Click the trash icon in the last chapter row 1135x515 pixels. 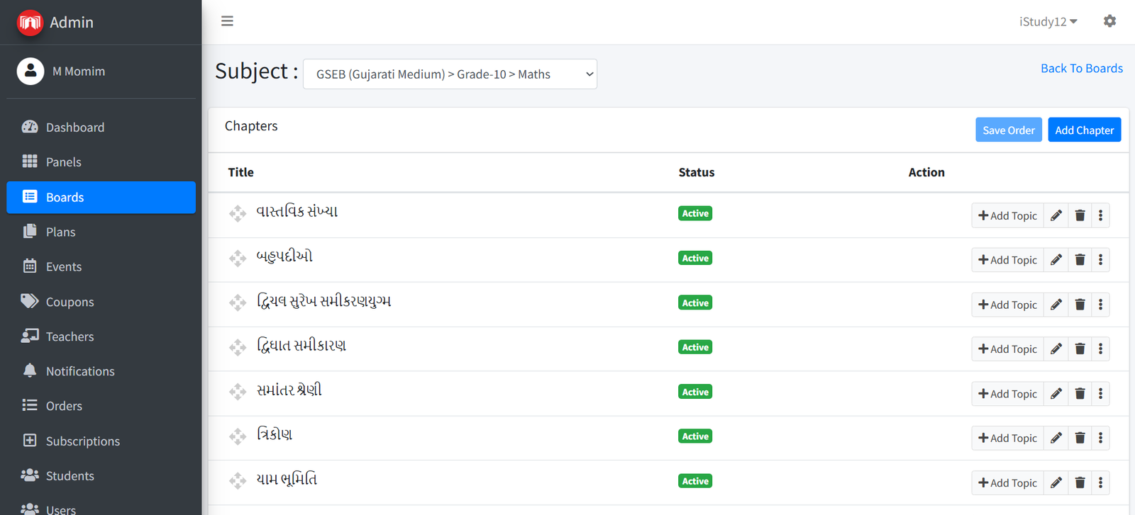[x=1080, y=483]
